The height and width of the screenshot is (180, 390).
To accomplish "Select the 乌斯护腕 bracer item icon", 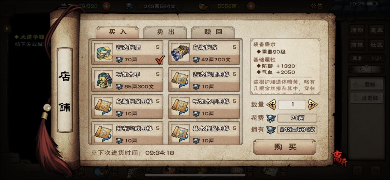I will (180, 53).
